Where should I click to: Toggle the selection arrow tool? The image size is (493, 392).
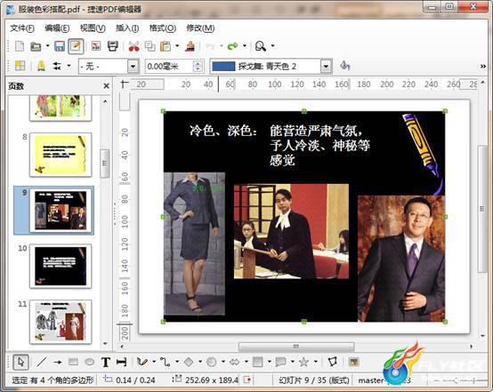point(20,362)
